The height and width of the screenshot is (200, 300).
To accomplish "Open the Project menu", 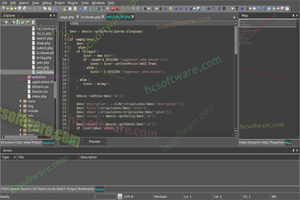I will pyautogui.click(x=60, y=3).
